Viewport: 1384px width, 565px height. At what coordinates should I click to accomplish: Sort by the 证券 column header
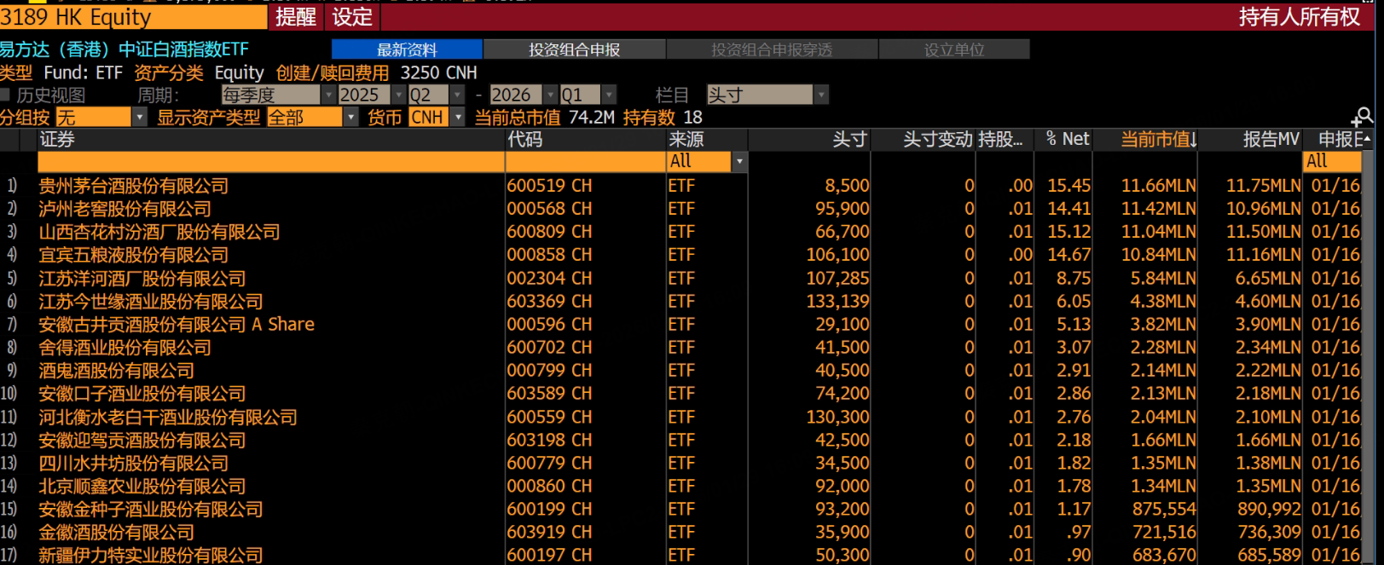click(x=57, y=139)
